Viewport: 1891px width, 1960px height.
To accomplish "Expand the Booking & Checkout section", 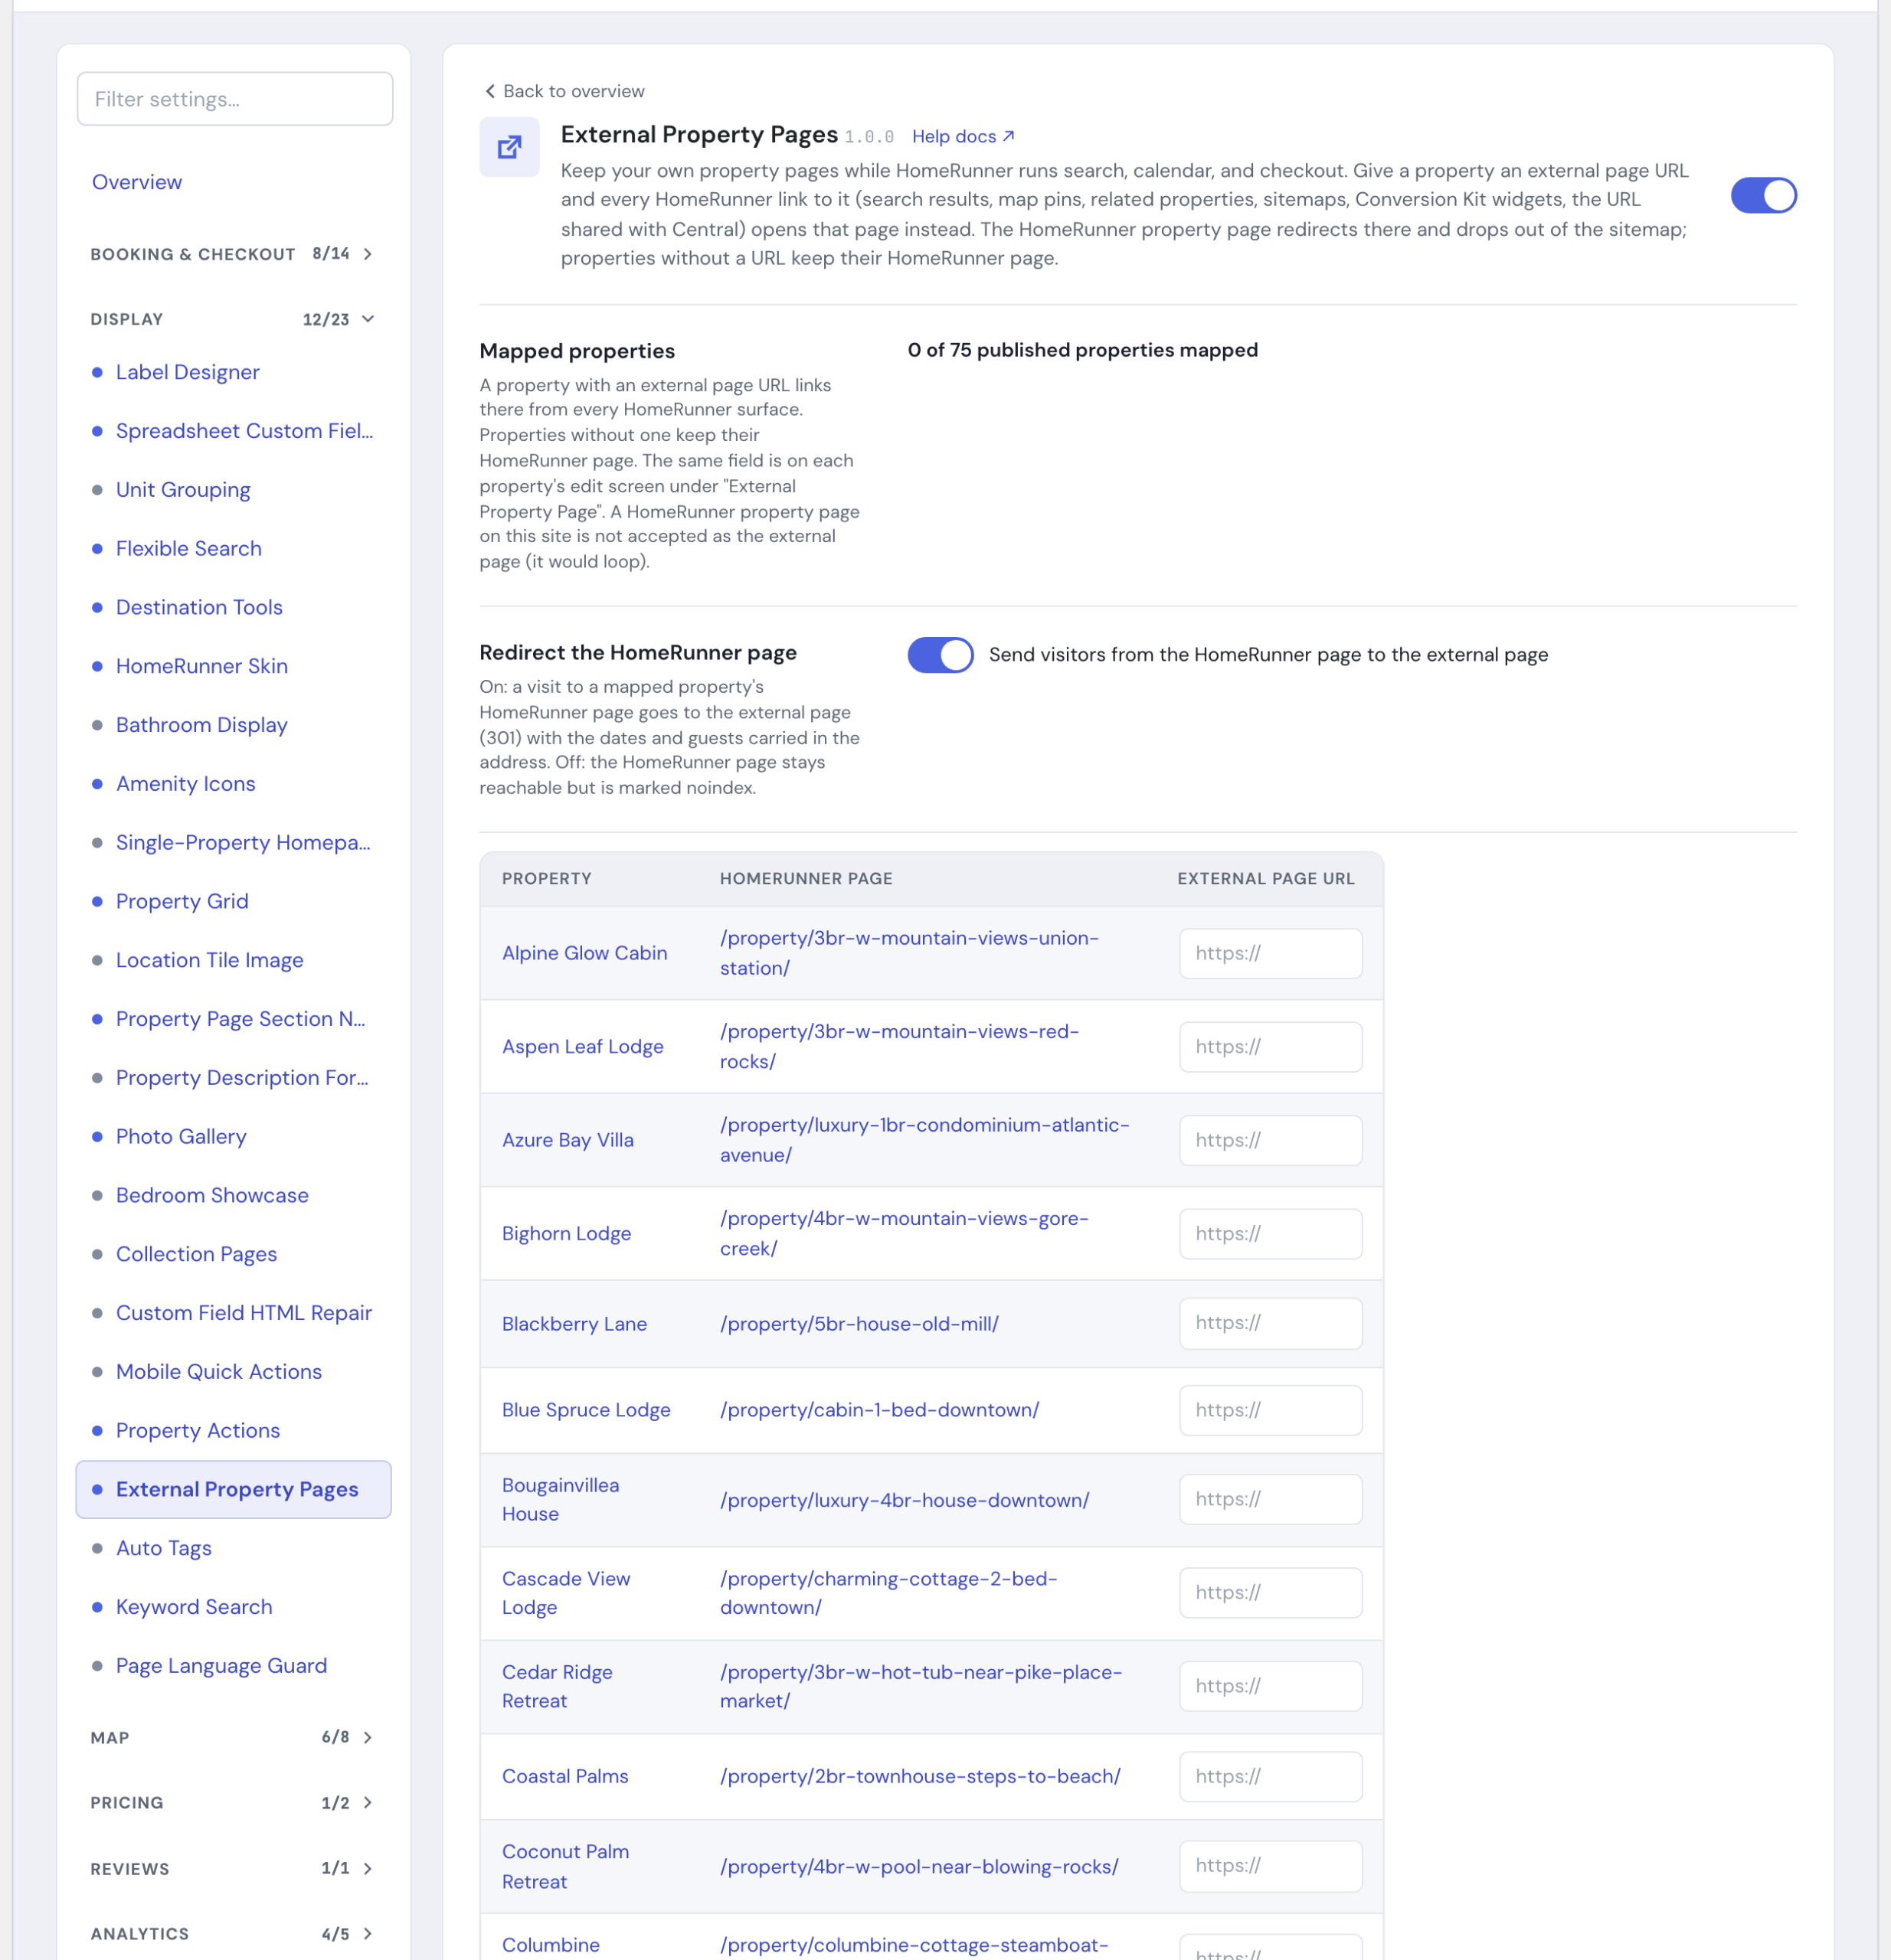I will coord(232,254).
